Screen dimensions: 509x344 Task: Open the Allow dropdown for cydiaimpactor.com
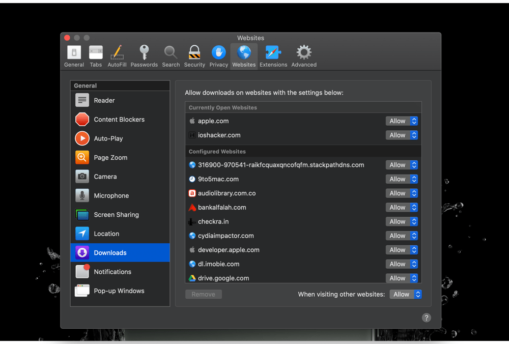click(x=402, y=236)
